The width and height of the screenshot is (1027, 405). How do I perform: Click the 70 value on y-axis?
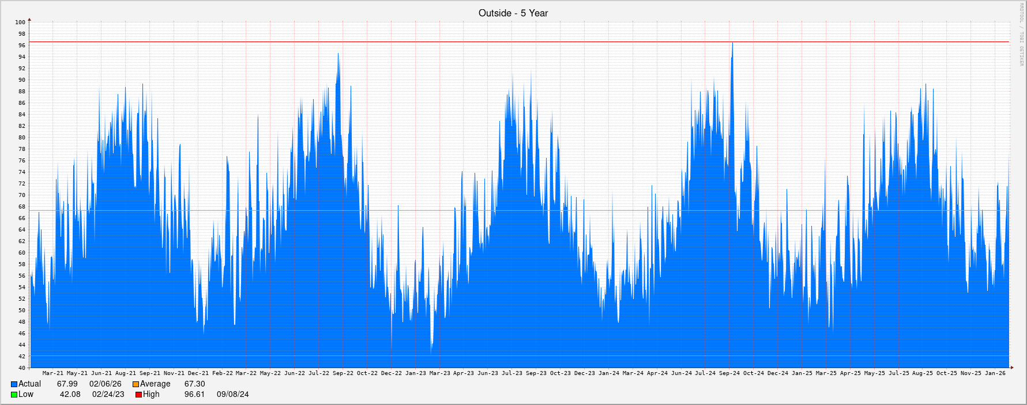pos(22,195)
